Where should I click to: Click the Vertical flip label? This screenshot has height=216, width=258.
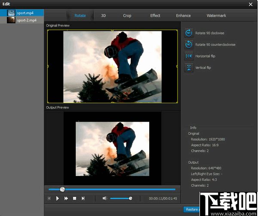click(203, 68)
